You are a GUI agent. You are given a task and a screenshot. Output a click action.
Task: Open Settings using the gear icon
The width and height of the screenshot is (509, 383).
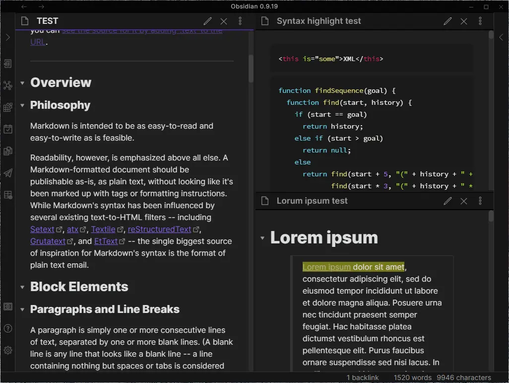pyautogui.click(x=8, y=350)
